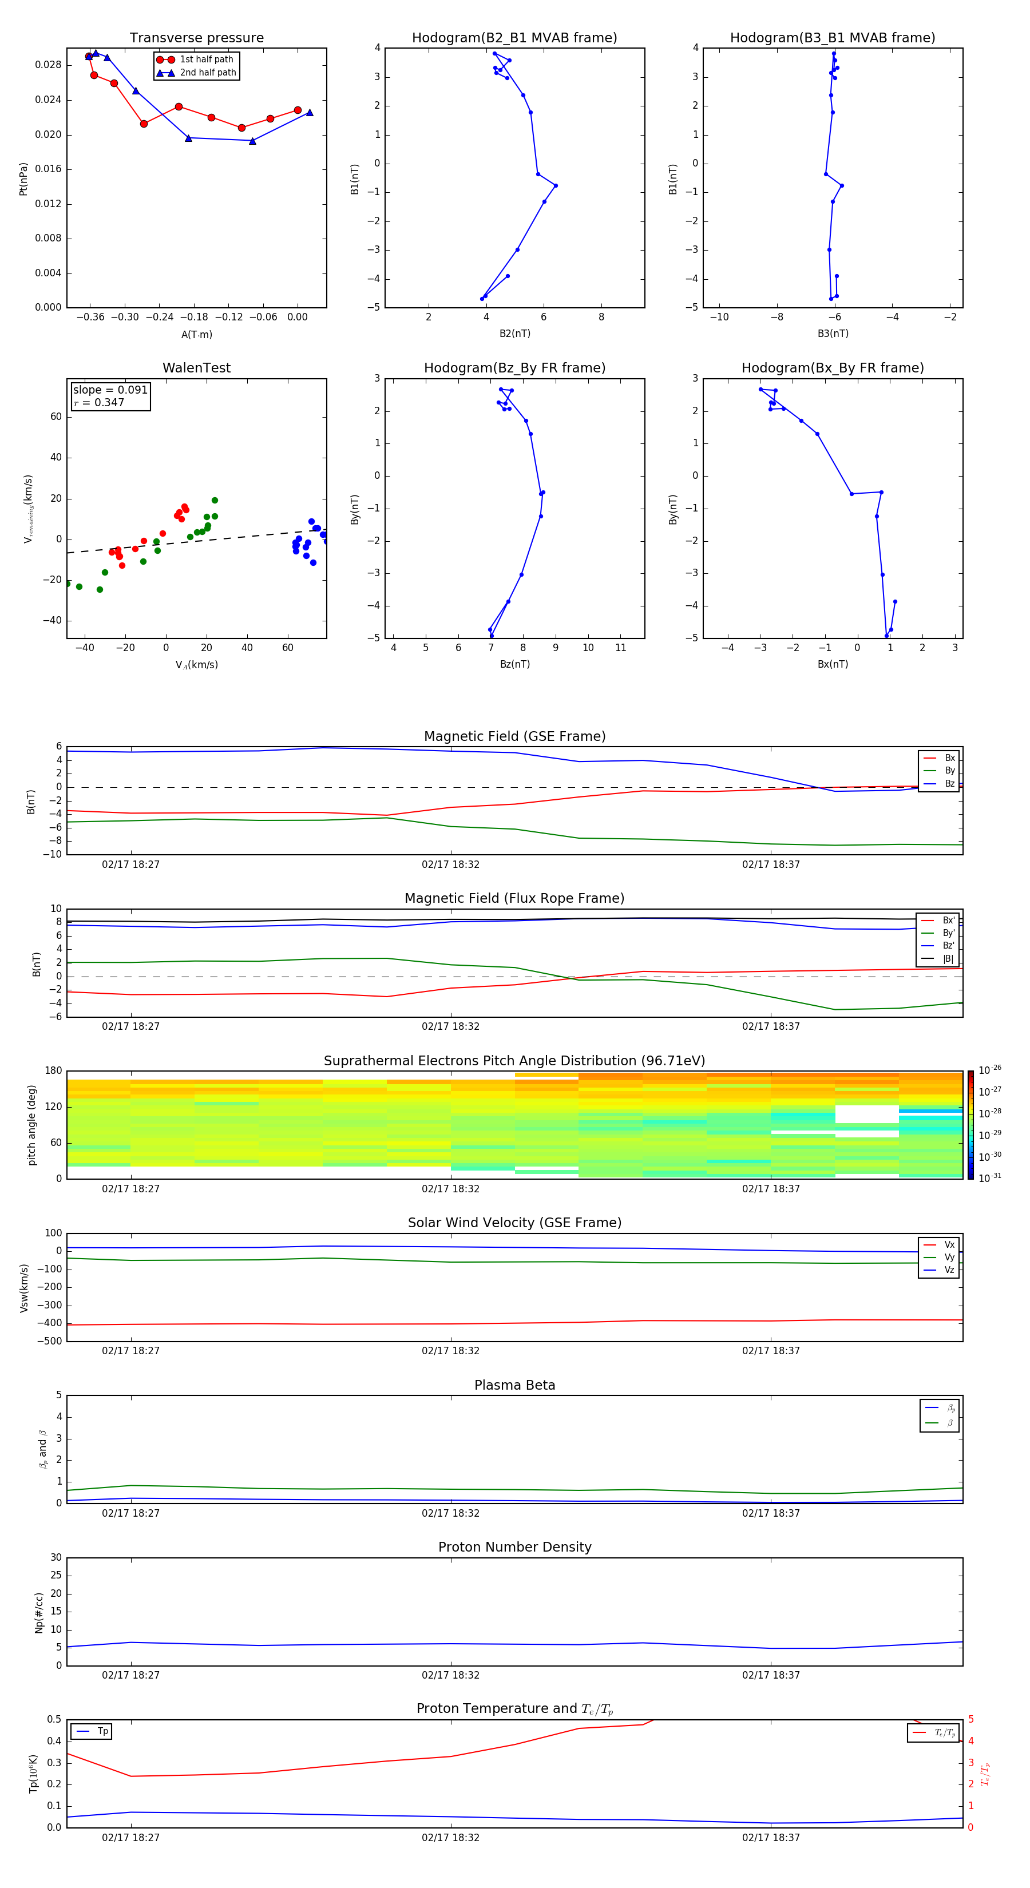Select the Bx' entry in Flux Rope legend
Screen dimensions: 1030x1888
pos(938,921)
